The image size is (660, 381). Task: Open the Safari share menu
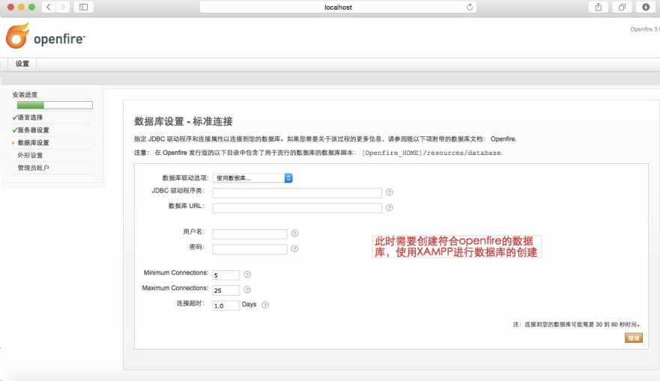(x=598, y=7)
